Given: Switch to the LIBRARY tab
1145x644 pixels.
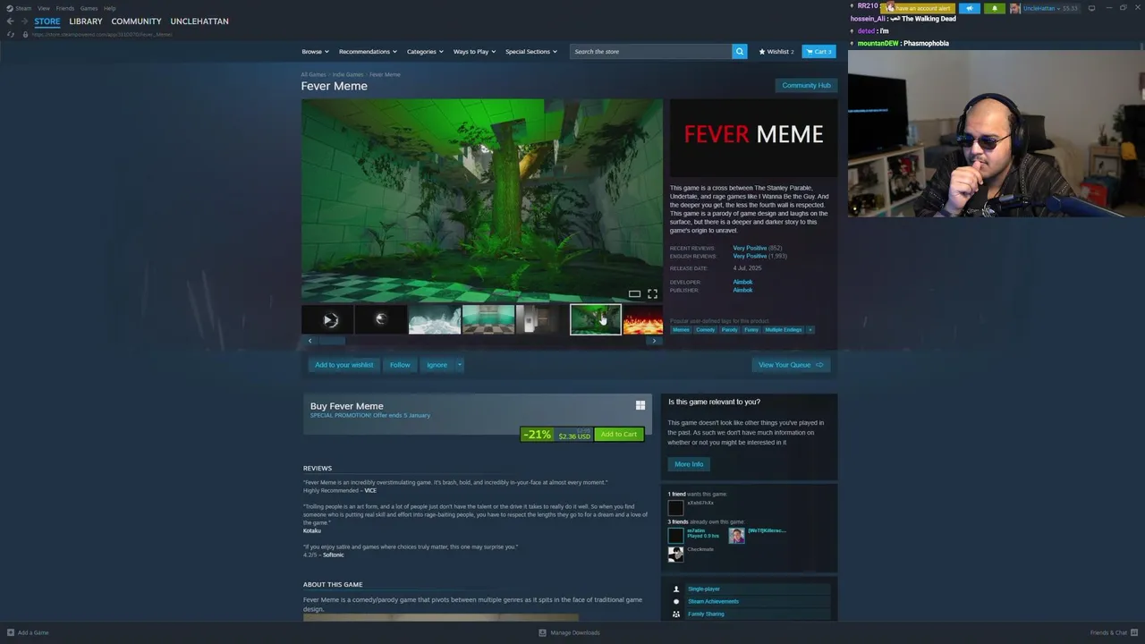Looking at the screenshot, I should tap(86, 21).
